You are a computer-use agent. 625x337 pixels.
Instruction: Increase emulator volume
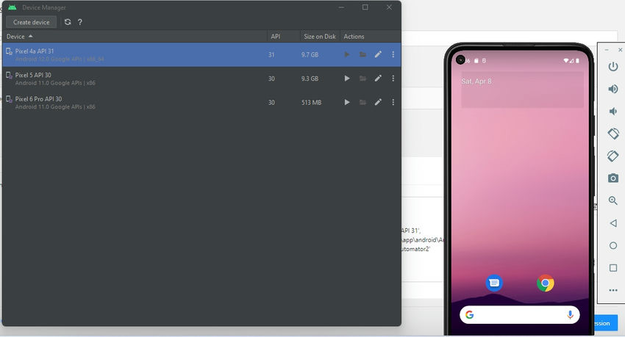613,89
